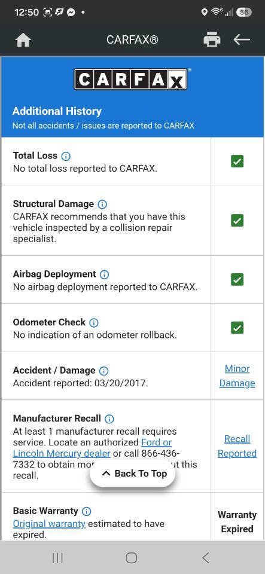The image size is (265, 574).
Task: Go back using the header arrow
Action: point(242,39)
